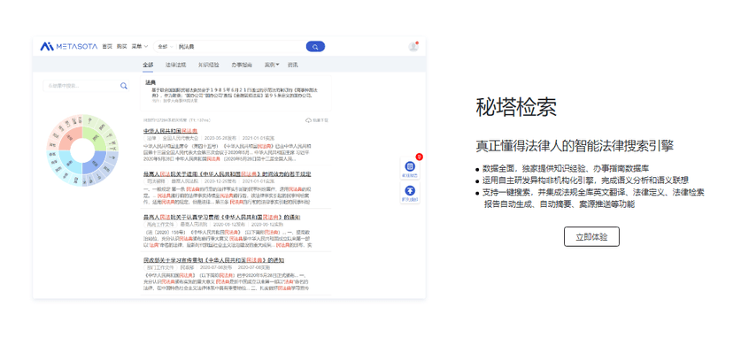Click the 法律 tag under first result
This screenshot has height=338, width=733.
(151, 138)
